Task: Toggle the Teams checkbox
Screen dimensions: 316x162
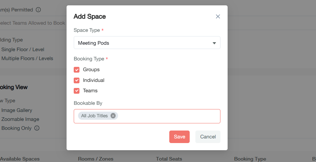Action: 77,91
